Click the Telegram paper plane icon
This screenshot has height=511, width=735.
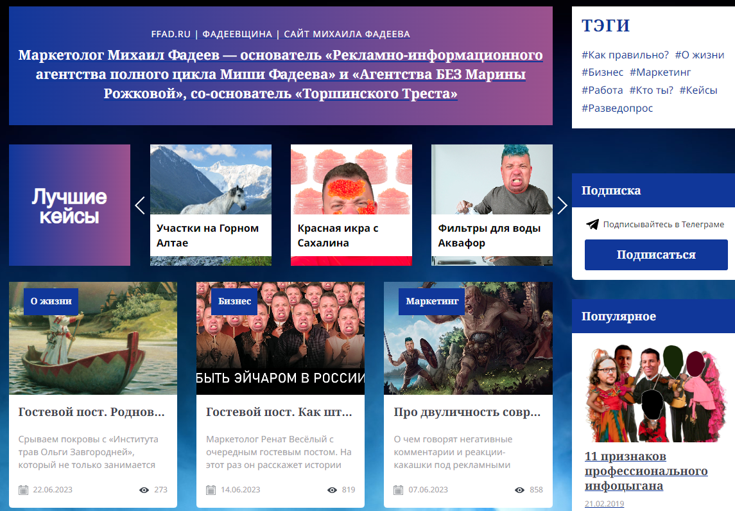coord(592,224)
